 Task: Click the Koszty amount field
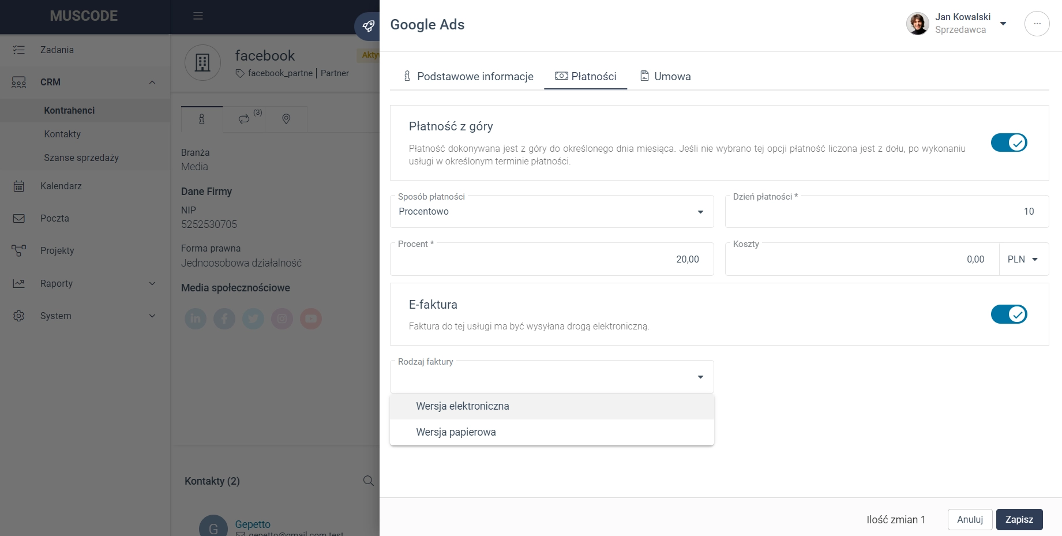pos(862,259)
